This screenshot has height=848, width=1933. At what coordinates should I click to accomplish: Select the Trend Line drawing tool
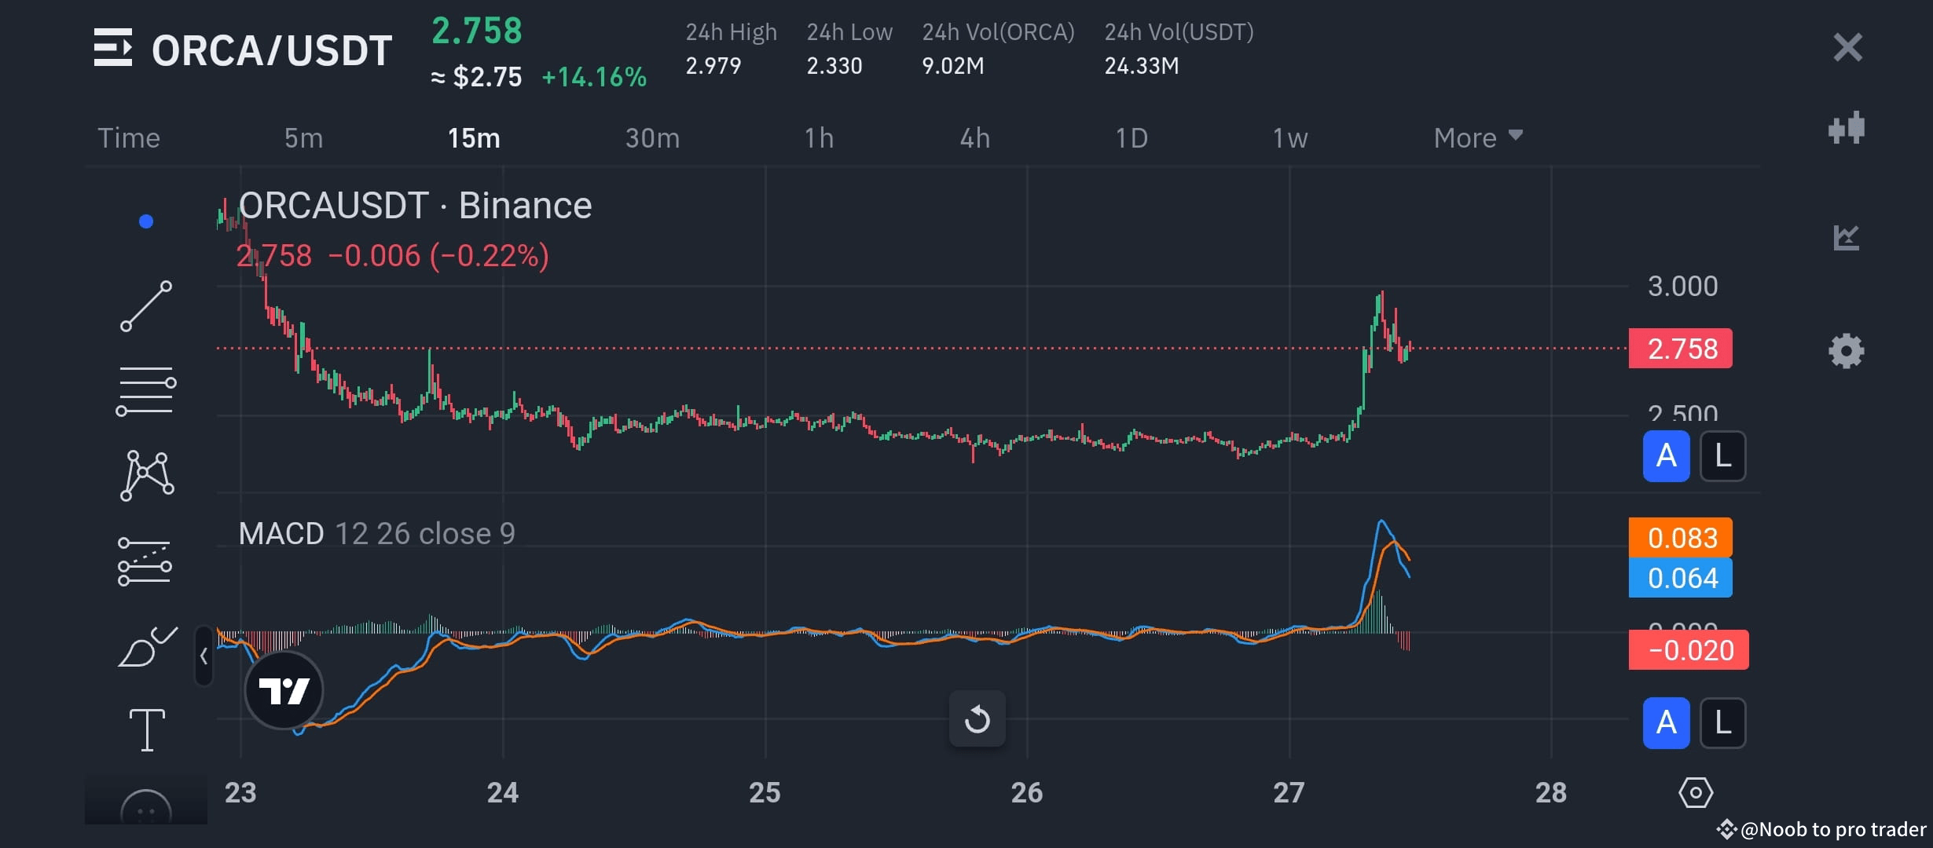click(x=146, y=306)
